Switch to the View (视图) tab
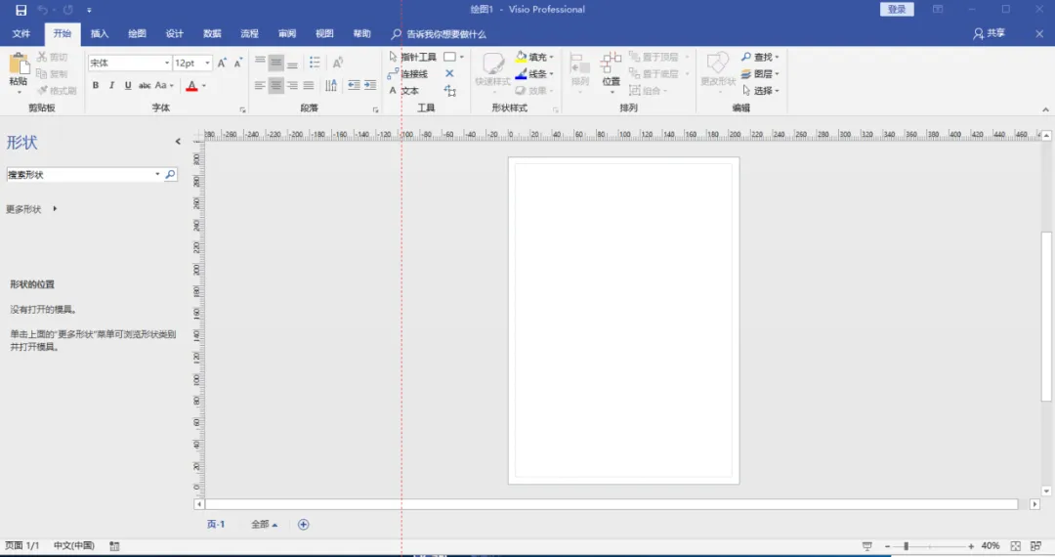 pos(325,33)
